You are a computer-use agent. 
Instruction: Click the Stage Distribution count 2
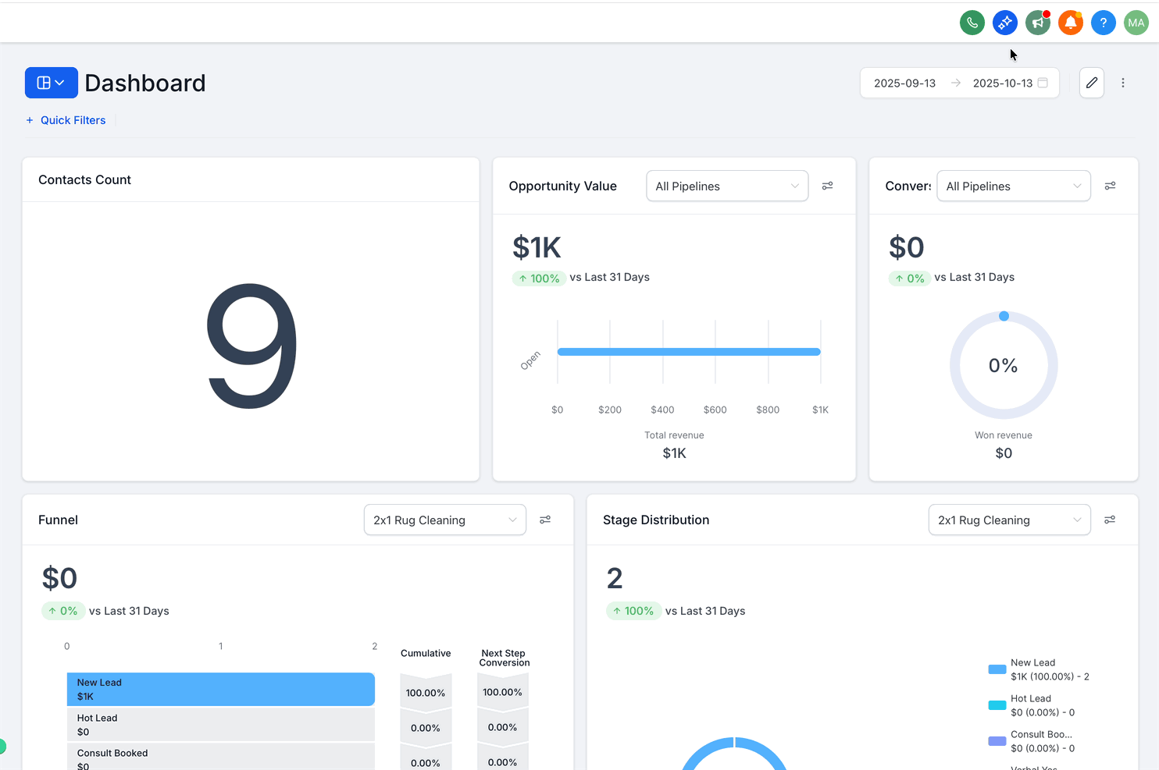pos(615,578)
